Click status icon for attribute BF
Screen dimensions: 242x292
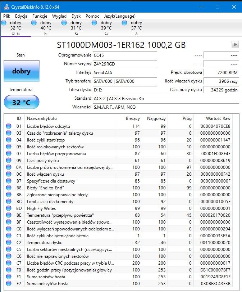point(9,222)
